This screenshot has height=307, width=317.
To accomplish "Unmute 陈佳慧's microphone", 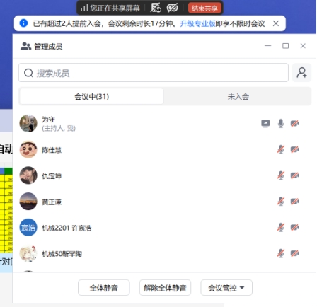I will pyautogui.click(x=281, y=149).
